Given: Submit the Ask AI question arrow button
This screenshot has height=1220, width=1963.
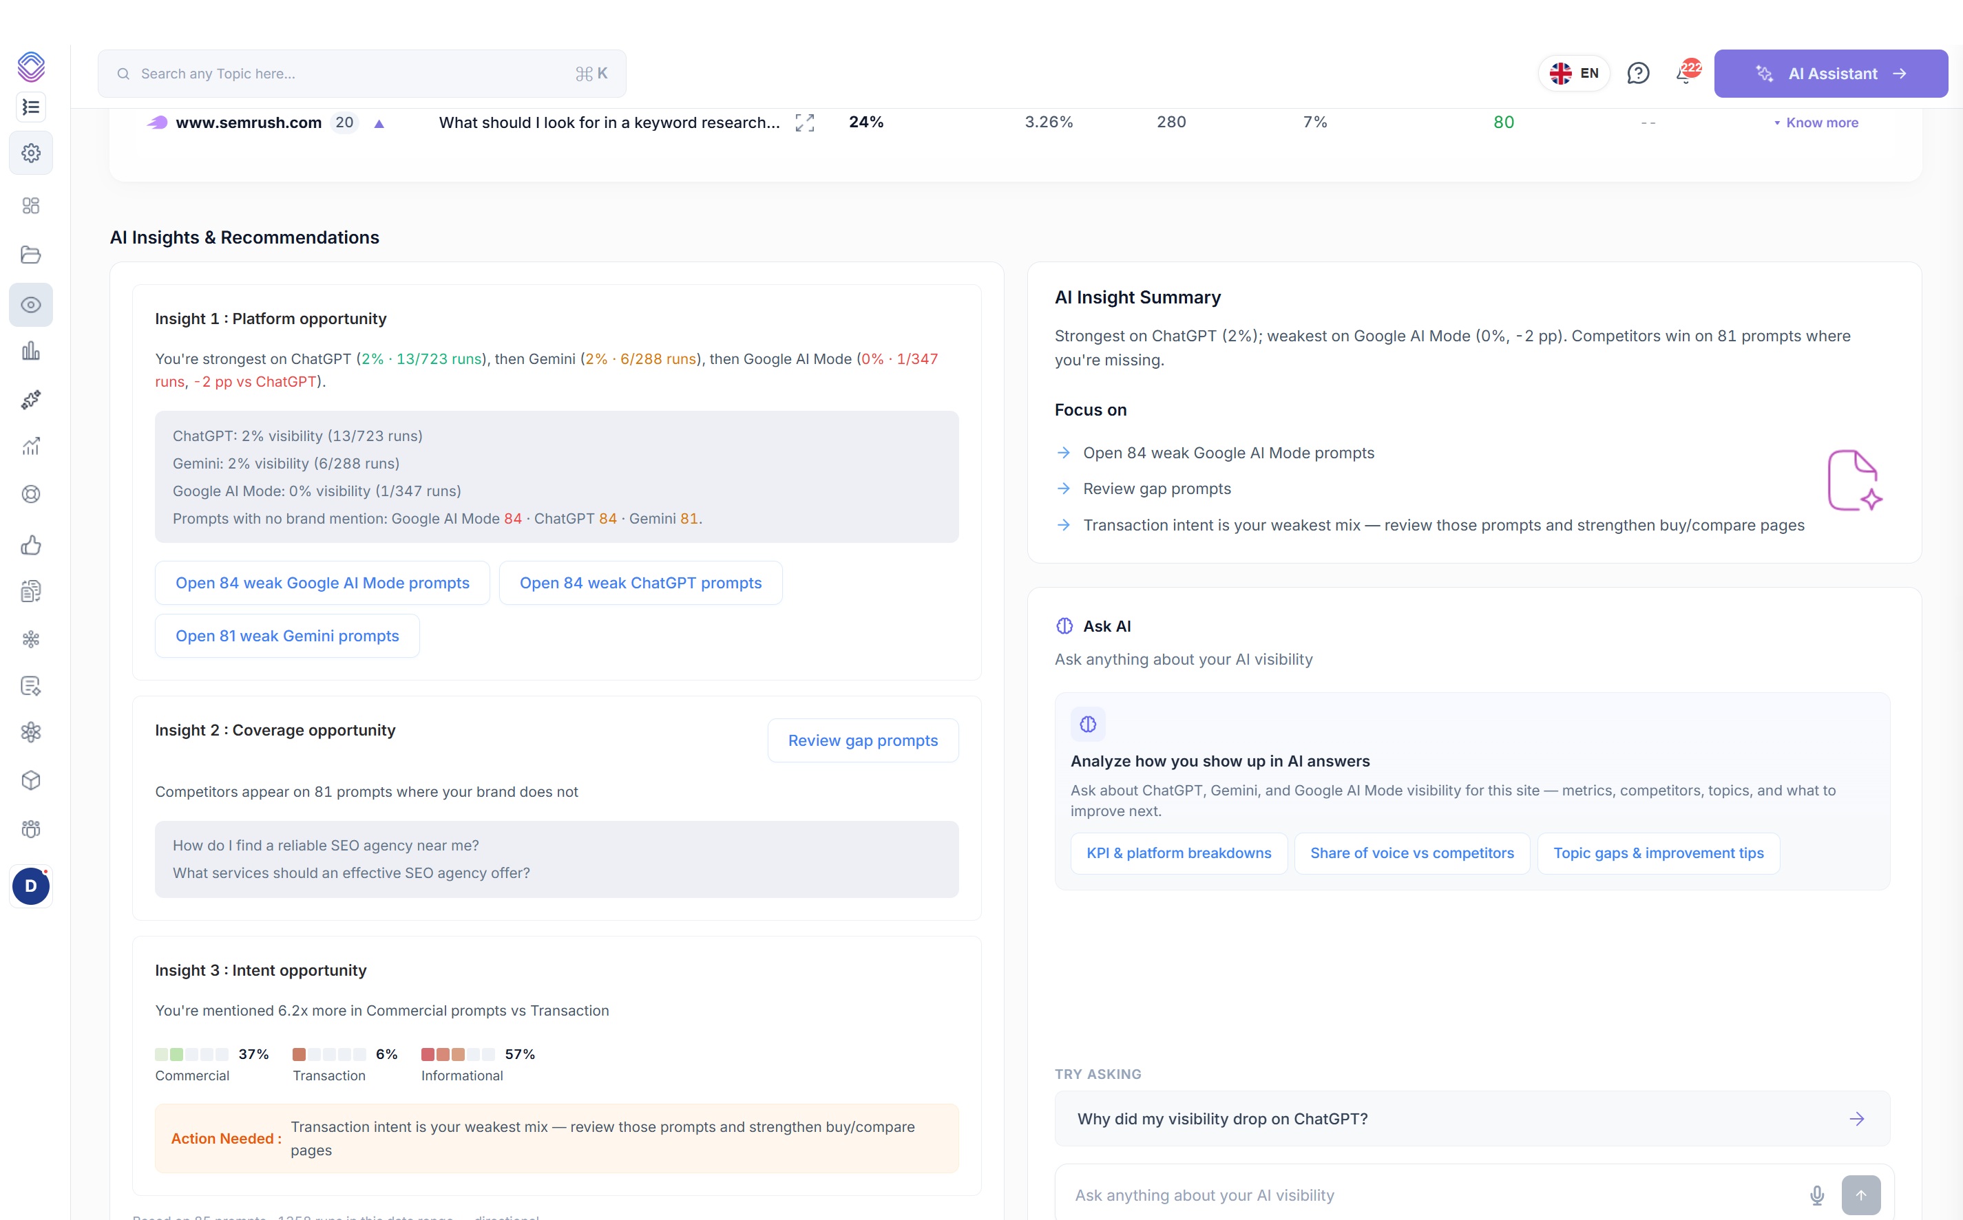Looking at the screenshot, I should (x=1860, y=1195).
